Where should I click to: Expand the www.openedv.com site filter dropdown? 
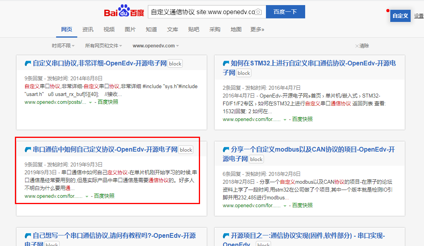156,46
